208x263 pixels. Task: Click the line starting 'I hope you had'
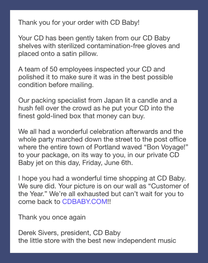(x=102, y=178)
